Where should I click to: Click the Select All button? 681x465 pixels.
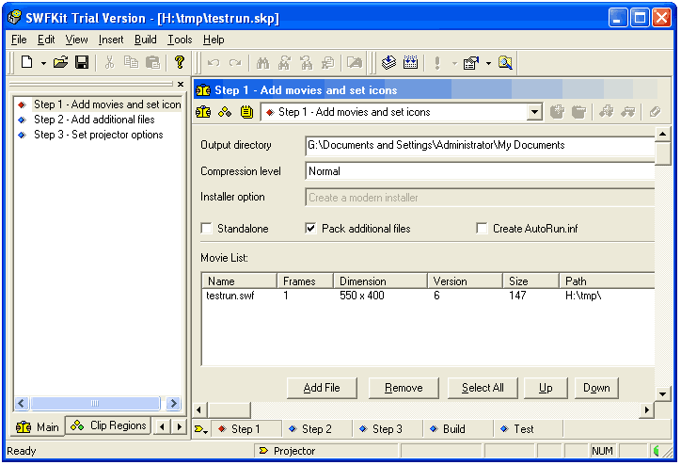483,388
